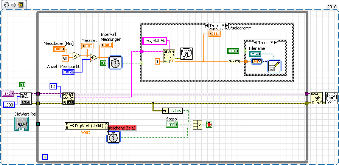Click the error handler inside the case structure
Image resolution: width=339 pixels, height=165 pixels.
click(187, 54)
